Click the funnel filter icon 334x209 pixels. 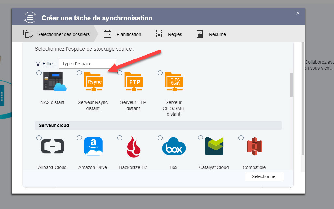pos(38,64)
